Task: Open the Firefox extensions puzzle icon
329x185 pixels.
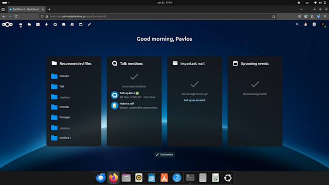Action: click(312, 16)
